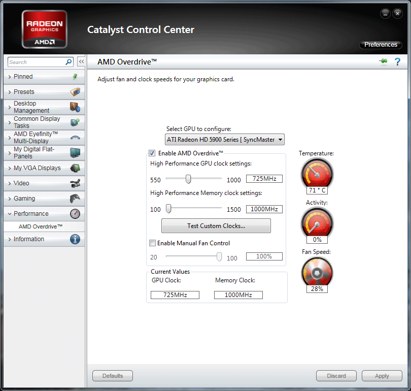Click the AMD Eyefinity Multi-Display icon

[75, 138]
